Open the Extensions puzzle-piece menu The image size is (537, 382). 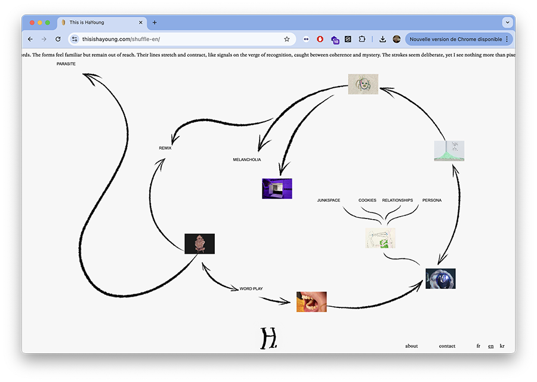click(x=362, y=39)
